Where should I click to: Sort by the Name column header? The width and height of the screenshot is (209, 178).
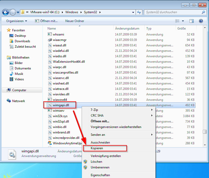[52, 29]
